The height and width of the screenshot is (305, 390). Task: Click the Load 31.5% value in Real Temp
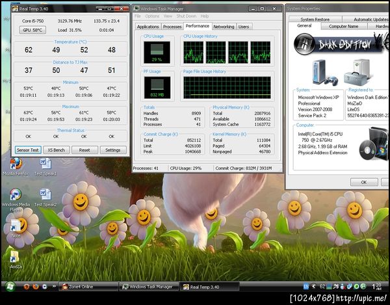point(70,30)
